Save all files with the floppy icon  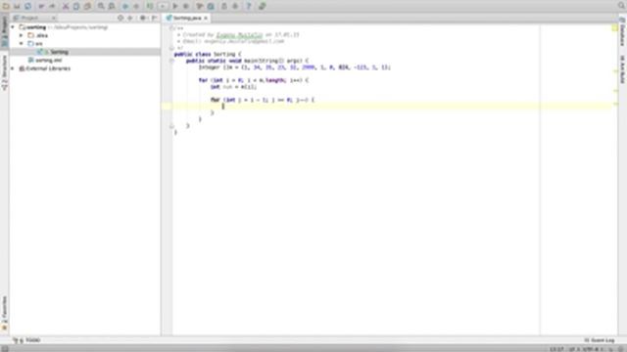click(17, 6)
